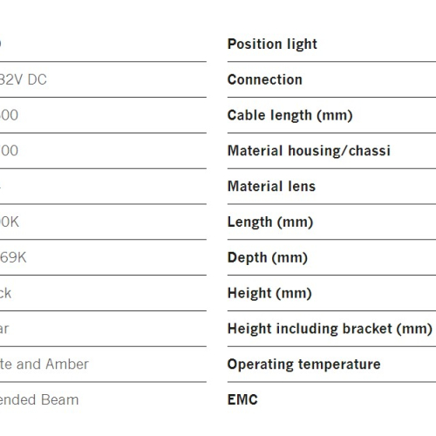Click the Depth (mm) label

click(x=268, y=257)
